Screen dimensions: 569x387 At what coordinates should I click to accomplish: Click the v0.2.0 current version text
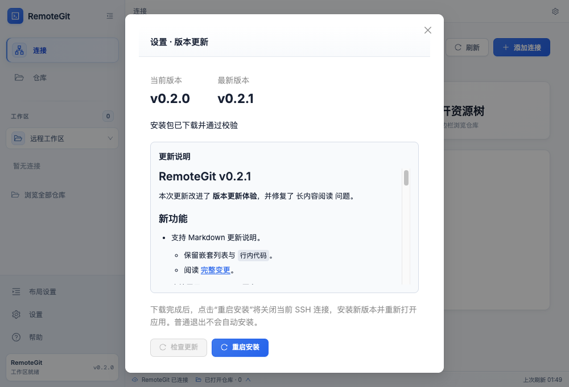click(x=170, y=99)
